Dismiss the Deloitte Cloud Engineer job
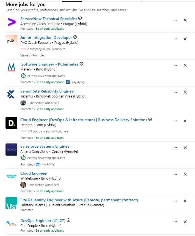Image resolution: width=195 pixels, height=236 pixels. [x=185, y=121]
